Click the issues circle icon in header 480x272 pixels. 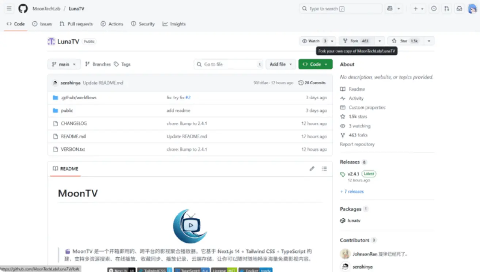[x=434, y=9]
